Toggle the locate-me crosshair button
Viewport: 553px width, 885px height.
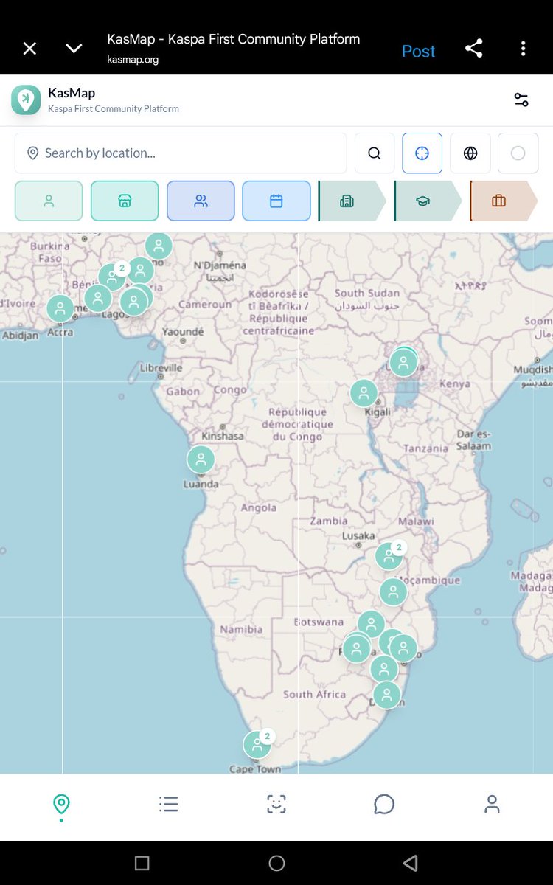coord(422,153)
